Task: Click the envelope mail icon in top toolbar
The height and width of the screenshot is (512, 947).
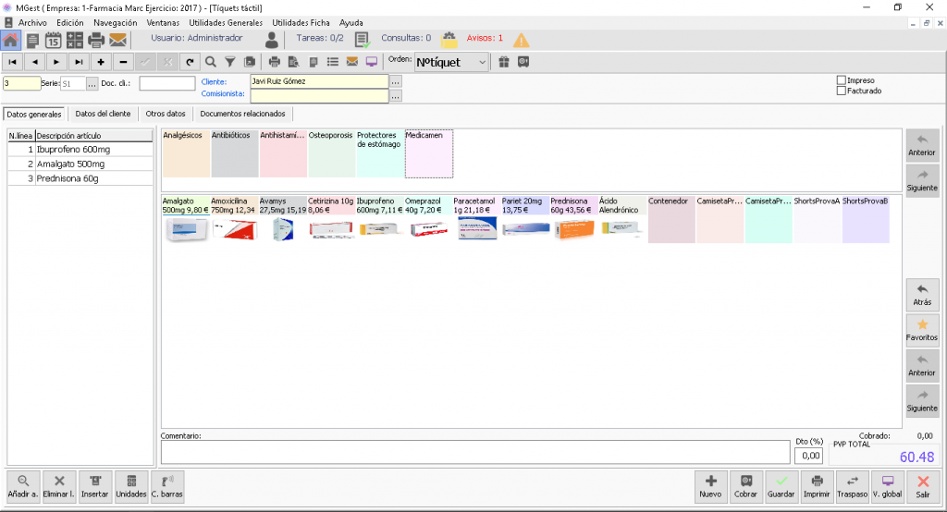Action: click(x=117, y=41)
